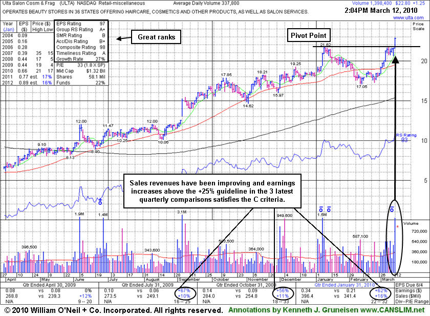Viewport: 430px width, 316px height.
Task: Select the +12% sales change value
Action: pyautogui.click(x=85, y=296)
